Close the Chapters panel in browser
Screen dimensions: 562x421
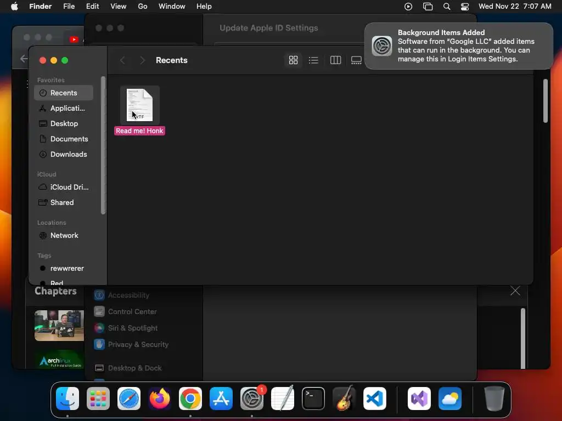click(515, 291)
